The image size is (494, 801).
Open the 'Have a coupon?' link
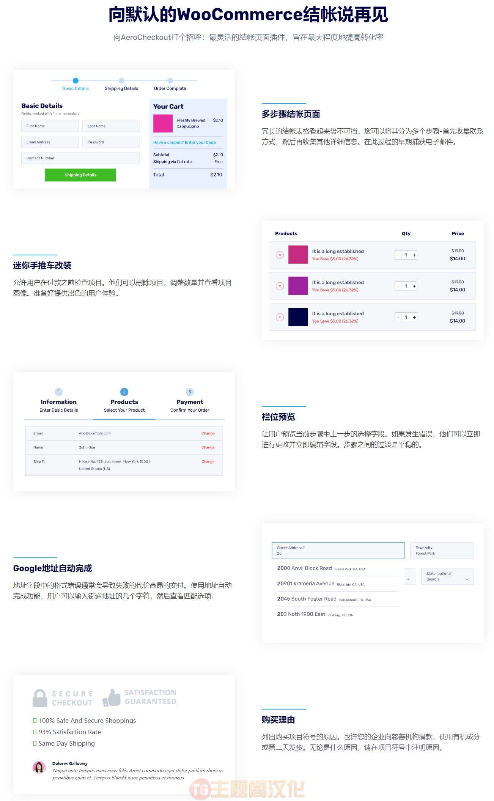coord(184,142)
